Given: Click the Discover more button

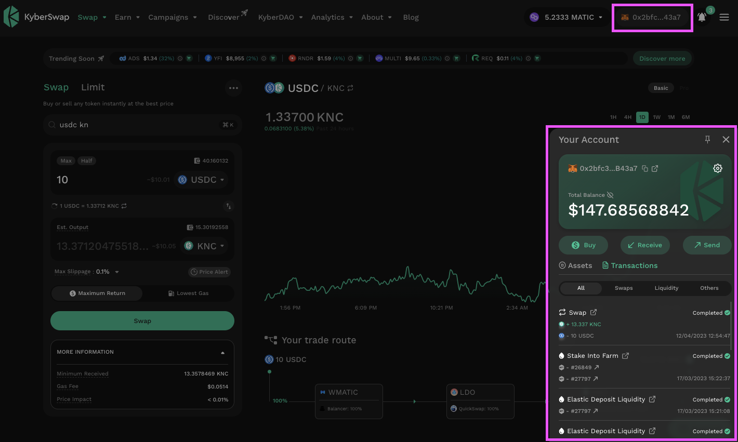Looking at the screenshot, I should [x=662, y=59].
